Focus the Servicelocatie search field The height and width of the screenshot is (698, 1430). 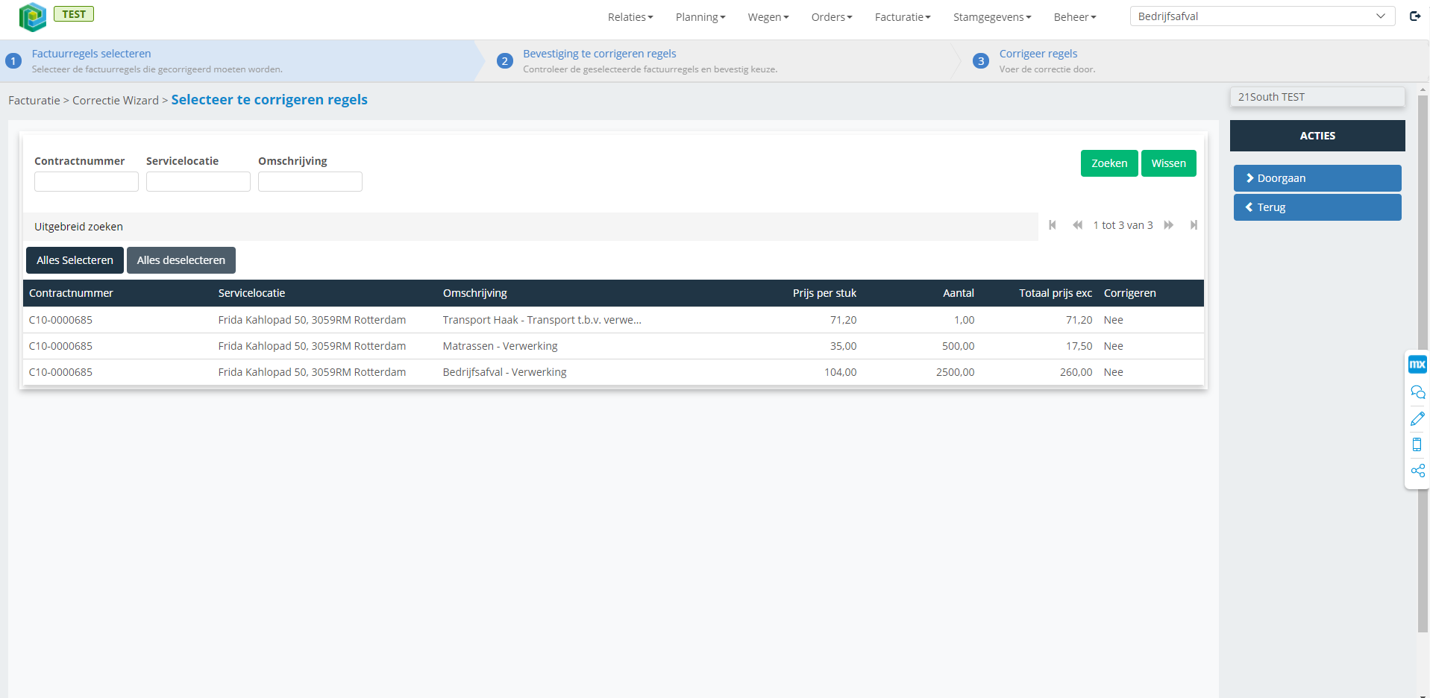coord(198,182)
